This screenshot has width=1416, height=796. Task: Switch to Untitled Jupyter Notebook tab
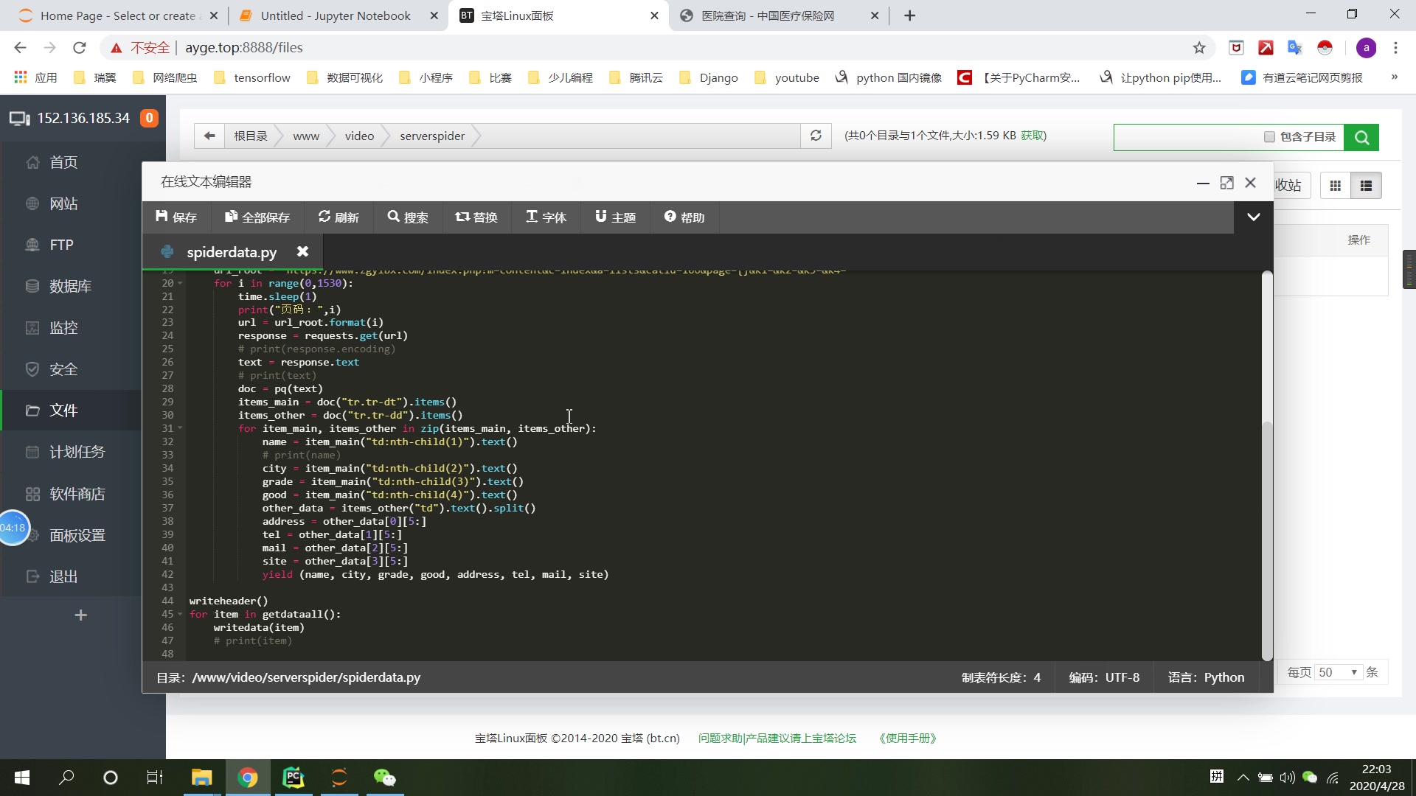(x=336, y=15)
